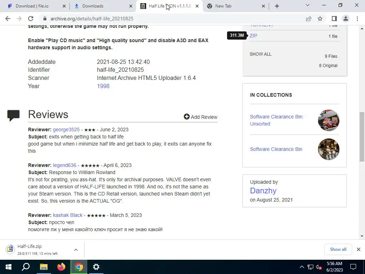Click the muted volume tray icon
The height and width of the screenshot is (274, 365).
(x=319, y=267)
